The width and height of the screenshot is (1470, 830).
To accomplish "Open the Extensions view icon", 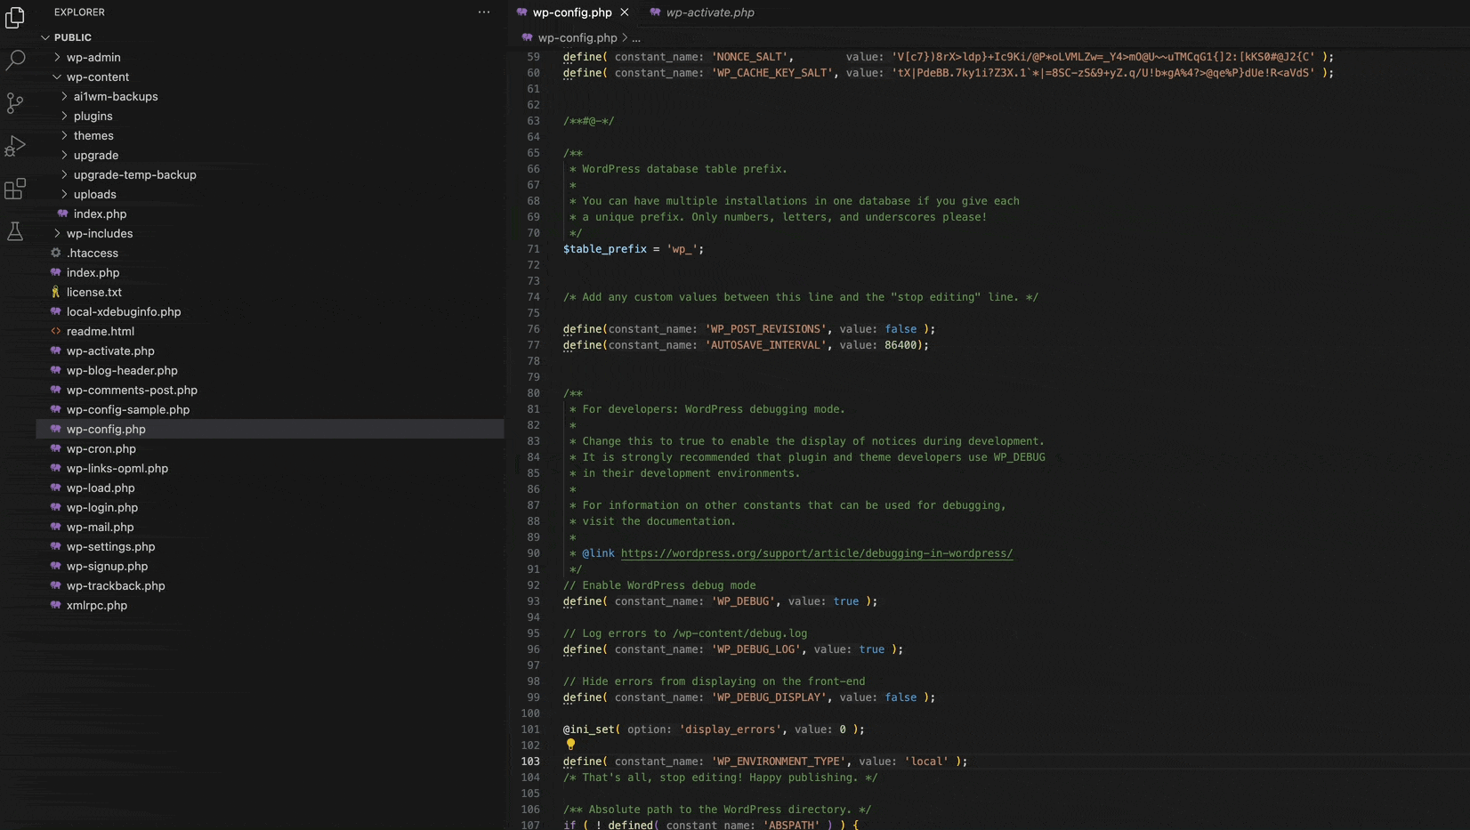I will (x=15, y=189).
